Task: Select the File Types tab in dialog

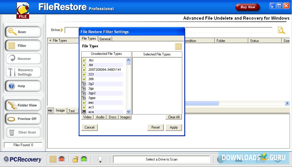Action: pos(89,38)
